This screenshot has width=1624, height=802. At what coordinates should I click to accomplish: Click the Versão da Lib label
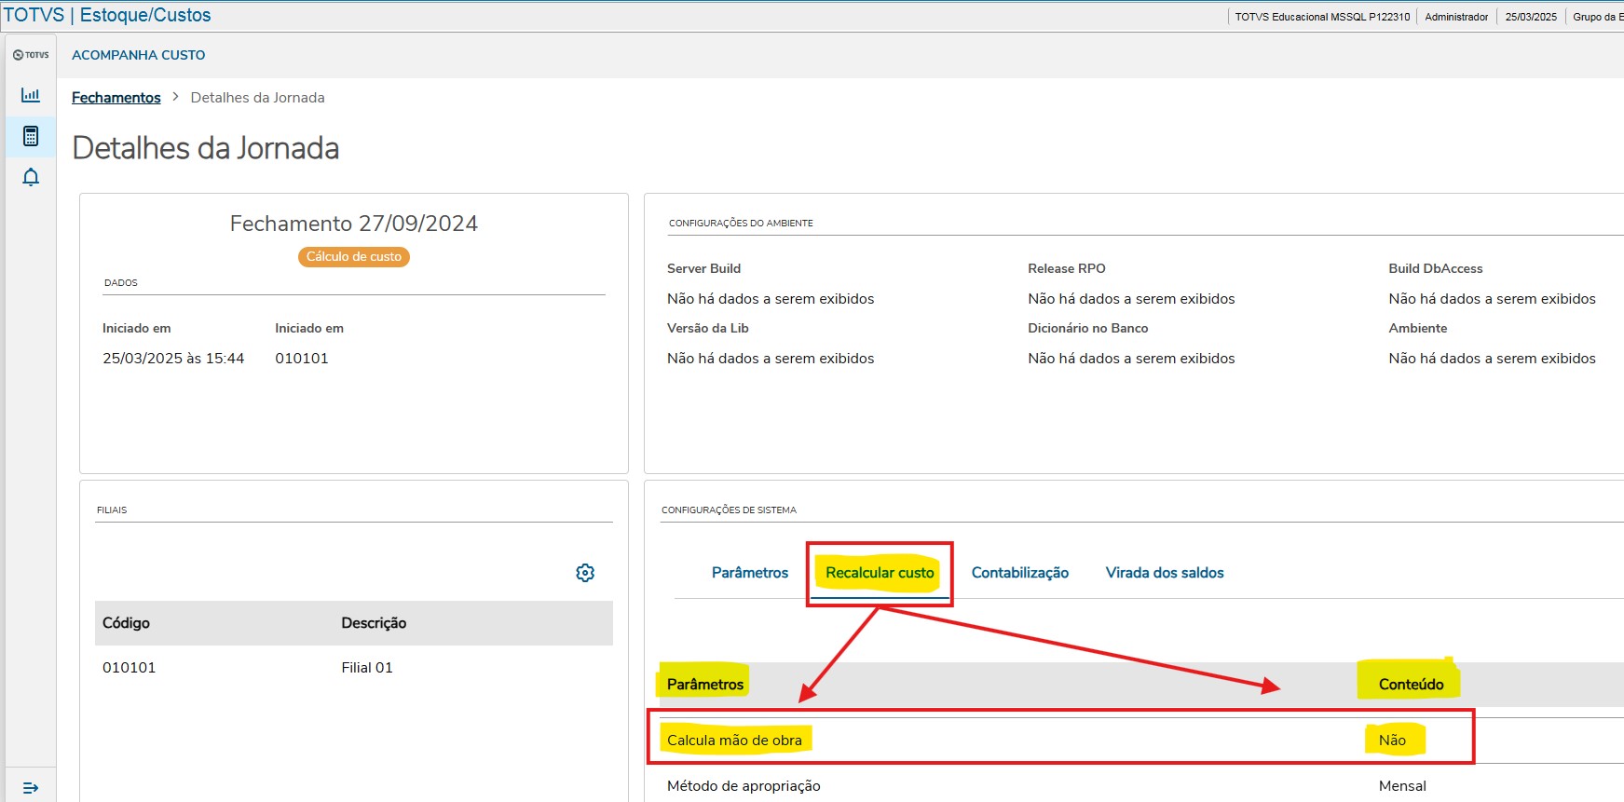pyautogui.click(x=708, y=328)
